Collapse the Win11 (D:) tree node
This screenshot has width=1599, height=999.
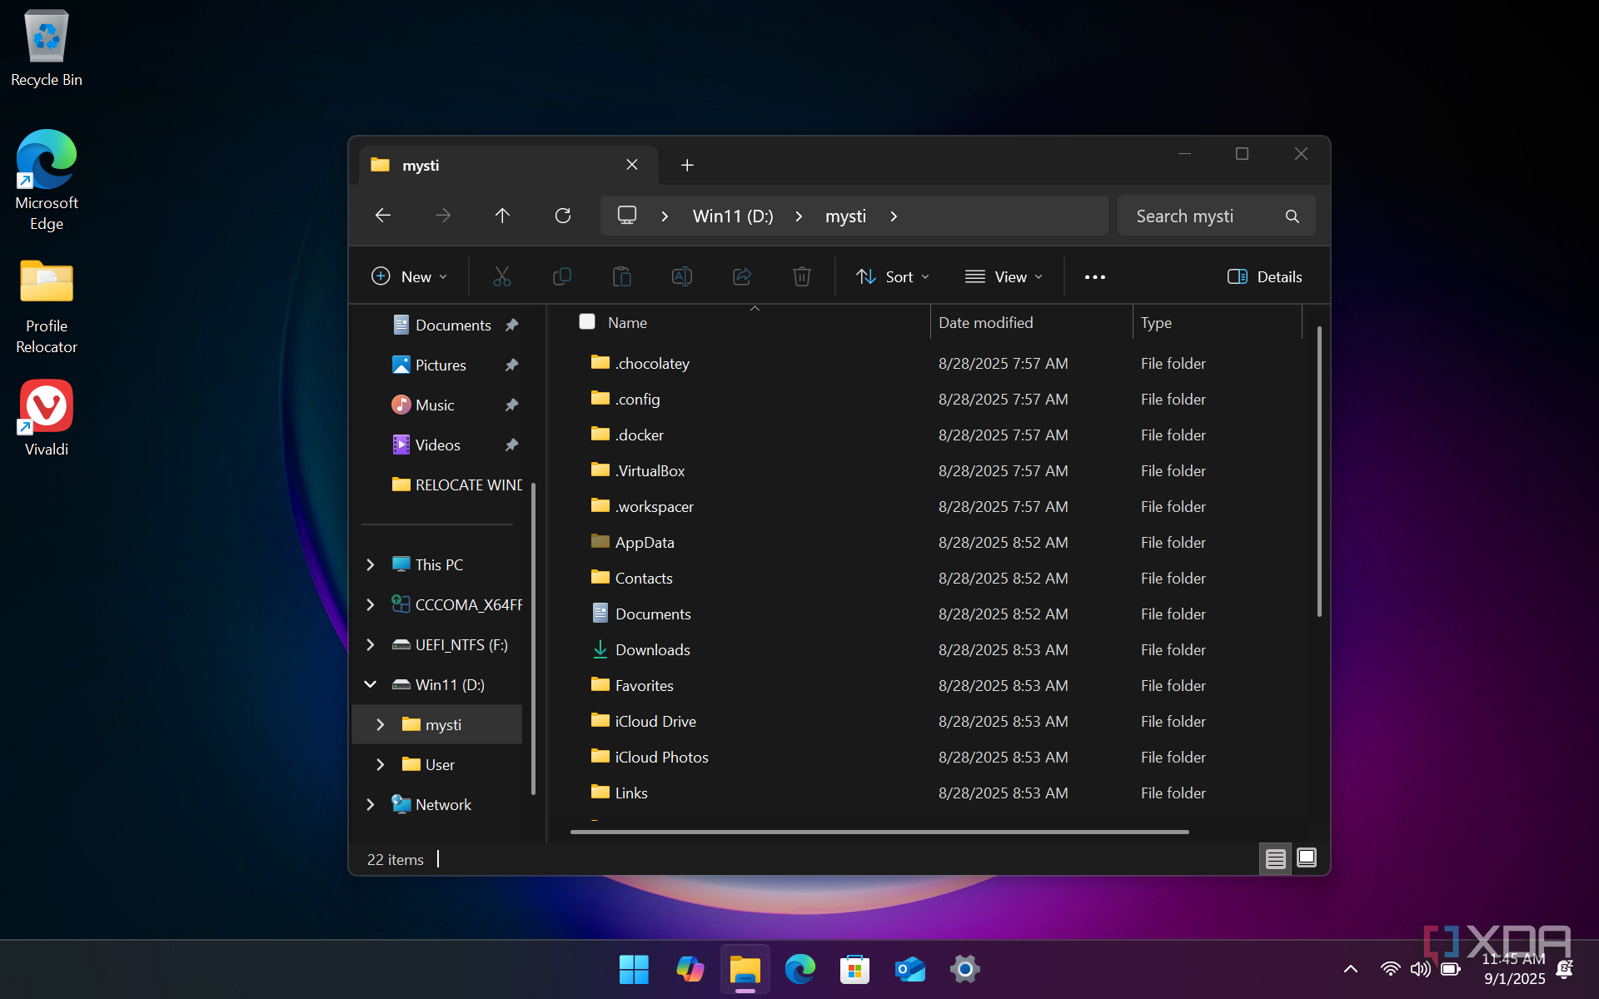point(371,684)
